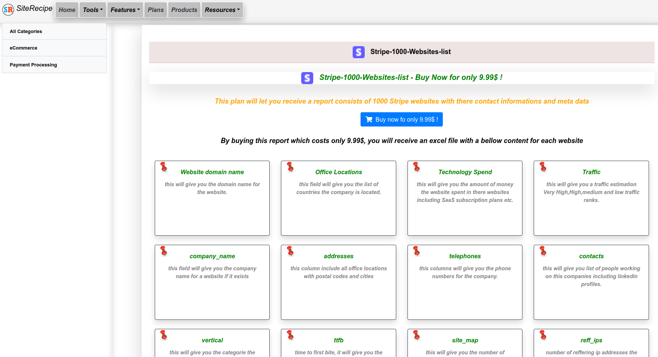
Task: Click the reff_ips card heading
Action: click(592, 340)
